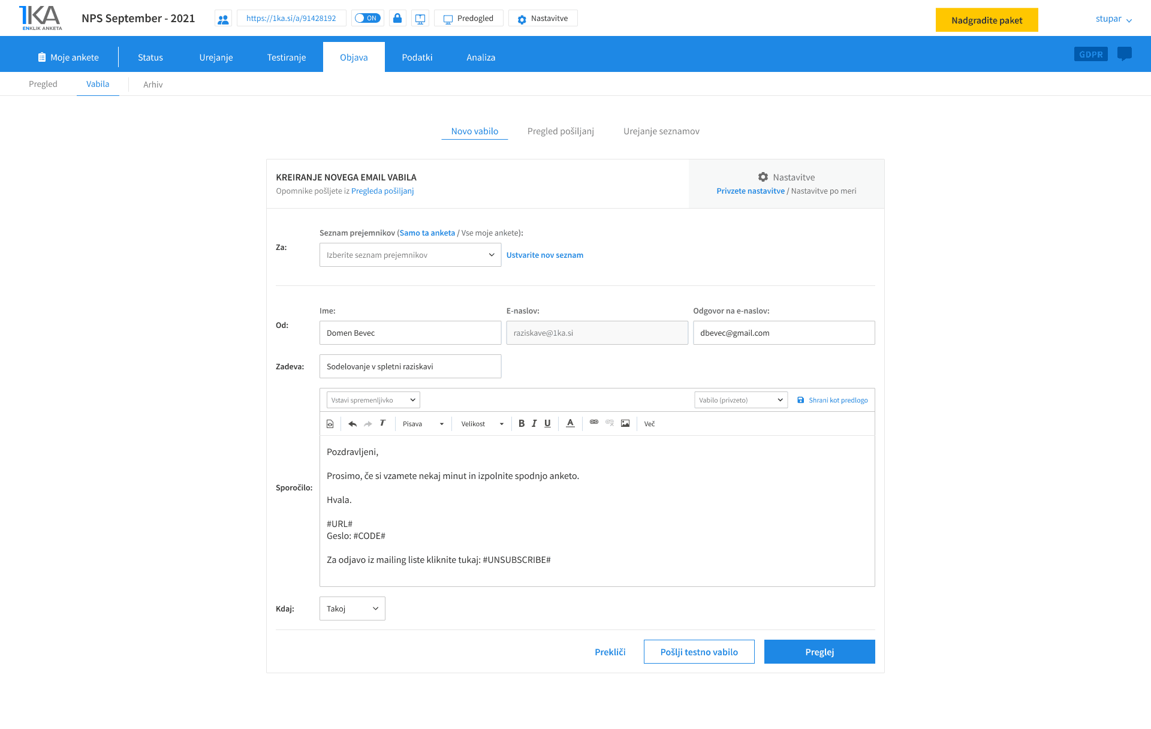Disable the survey ON toggle
This screenshot has height=729, width=1151.
point(367,18)
